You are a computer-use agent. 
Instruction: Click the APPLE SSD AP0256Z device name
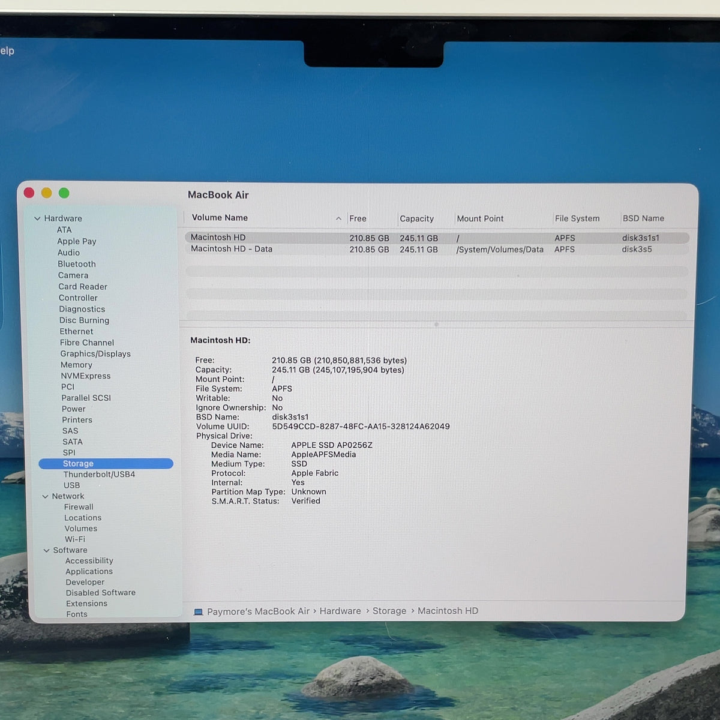332,445
